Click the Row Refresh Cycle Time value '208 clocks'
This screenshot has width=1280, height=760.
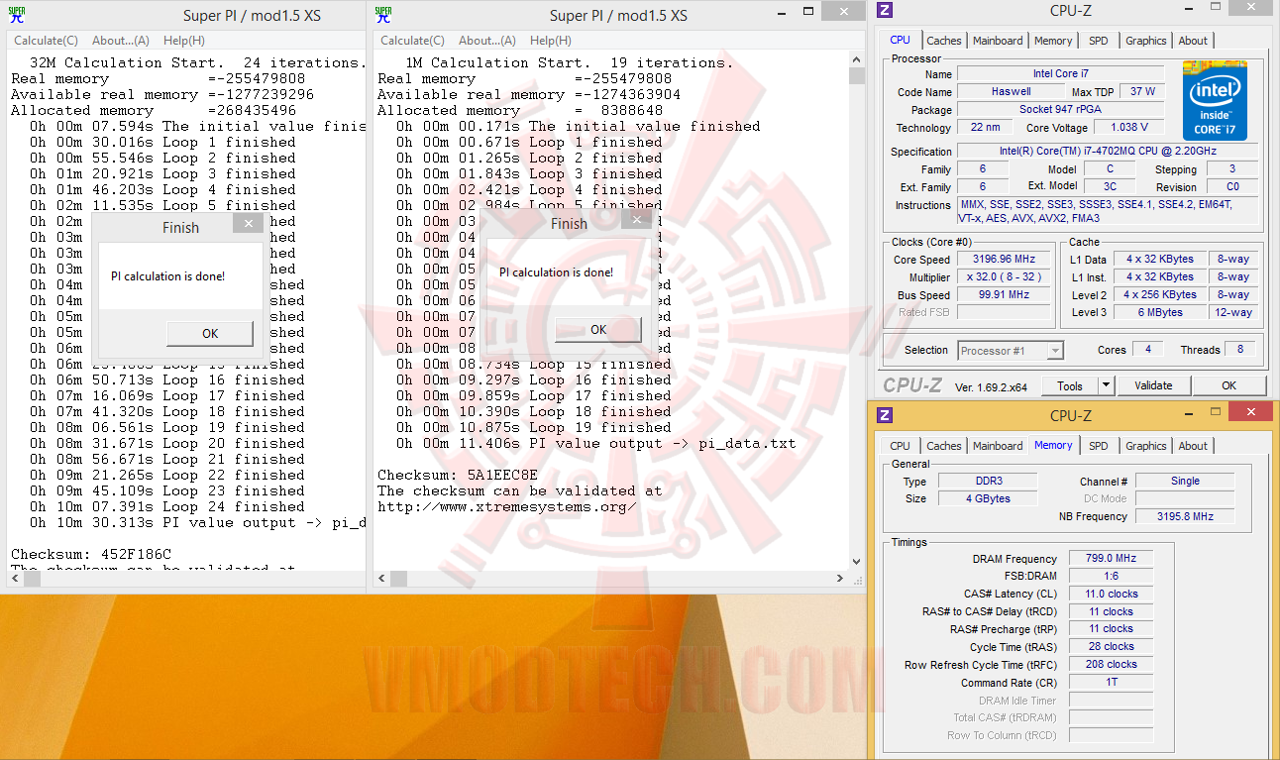coord(1112,664)
